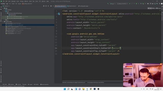The height and width of the screenshot is (91, 163).
Task: Click ConstraintLayout in the editor breadcrumb
Action: coord(74,83)
